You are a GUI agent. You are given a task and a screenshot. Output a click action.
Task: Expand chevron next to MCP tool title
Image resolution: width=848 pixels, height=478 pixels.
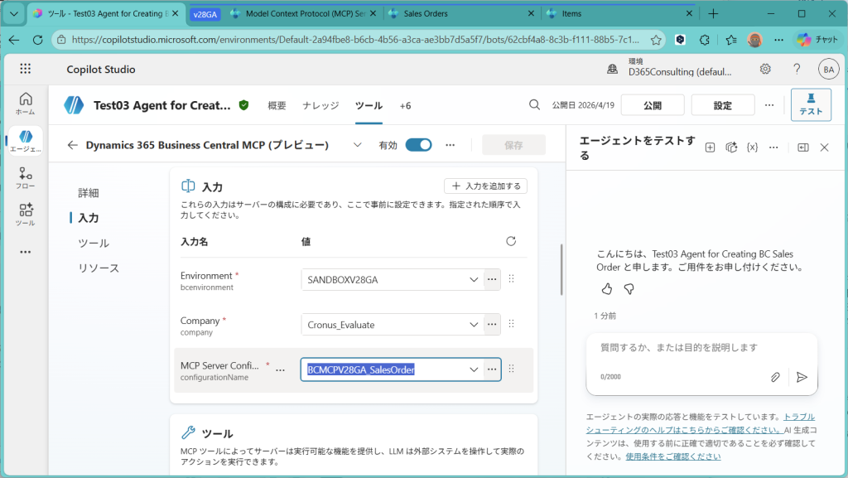[x=357, y=145]
